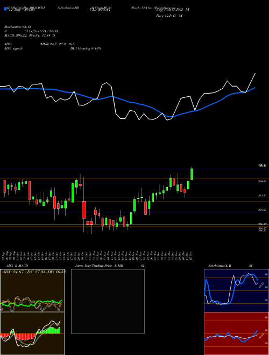Click the '65.13' value in Stochastics chart
Image resolution: width=269 pixels, height=355 pixels.
click(x=261, y=285)
